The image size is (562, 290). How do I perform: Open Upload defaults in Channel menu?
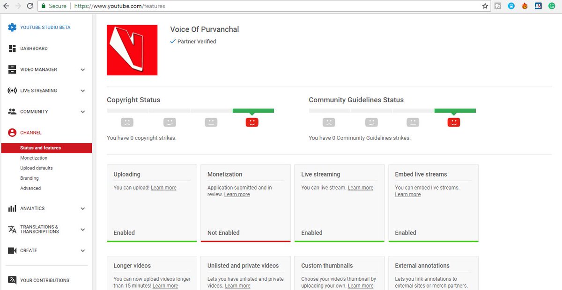click(37, 168)
